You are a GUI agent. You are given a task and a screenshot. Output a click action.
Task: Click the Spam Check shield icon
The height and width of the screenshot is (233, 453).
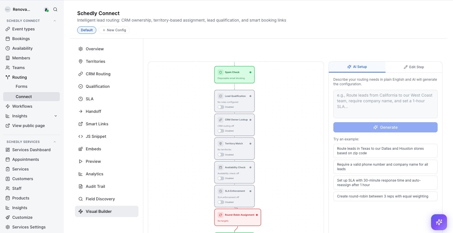(x=221, y=72)
